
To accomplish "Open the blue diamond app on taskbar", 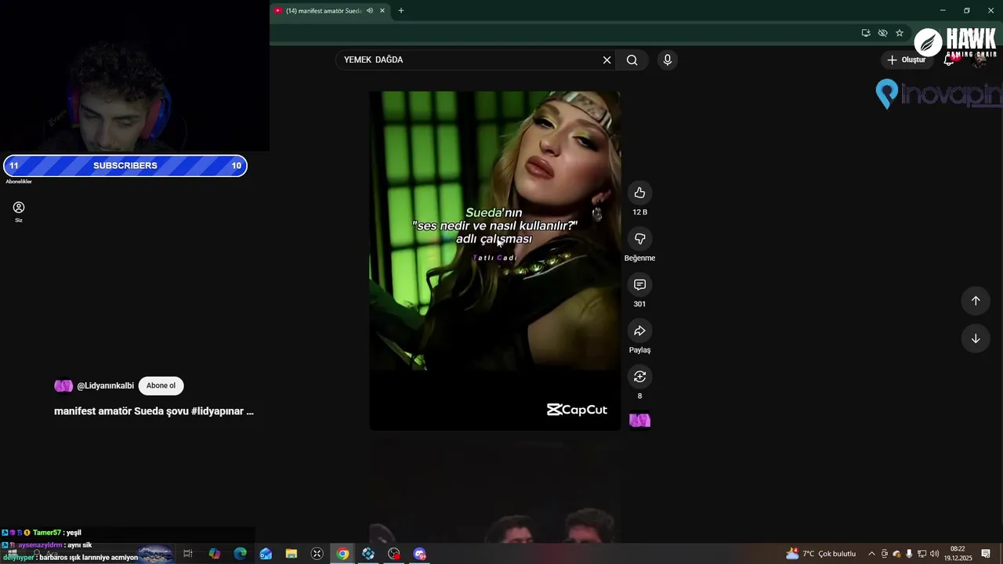I will click(368, 554).
